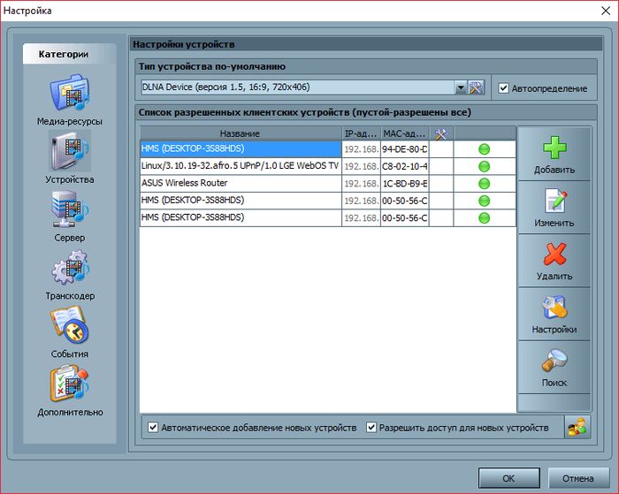Open the Медиа-ресурсы category
This screenshot has width=619, height=494.
click(70, 97)
